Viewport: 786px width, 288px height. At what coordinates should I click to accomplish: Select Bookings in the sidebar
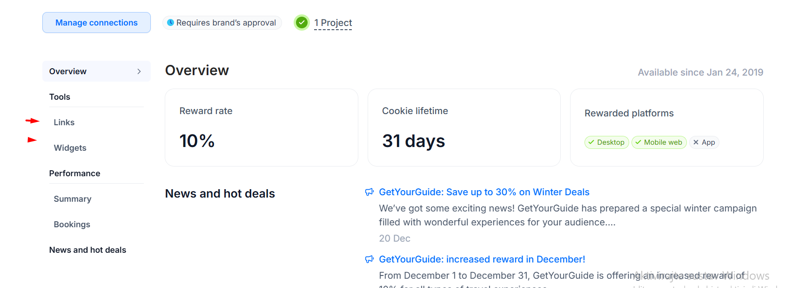(72, 224)
